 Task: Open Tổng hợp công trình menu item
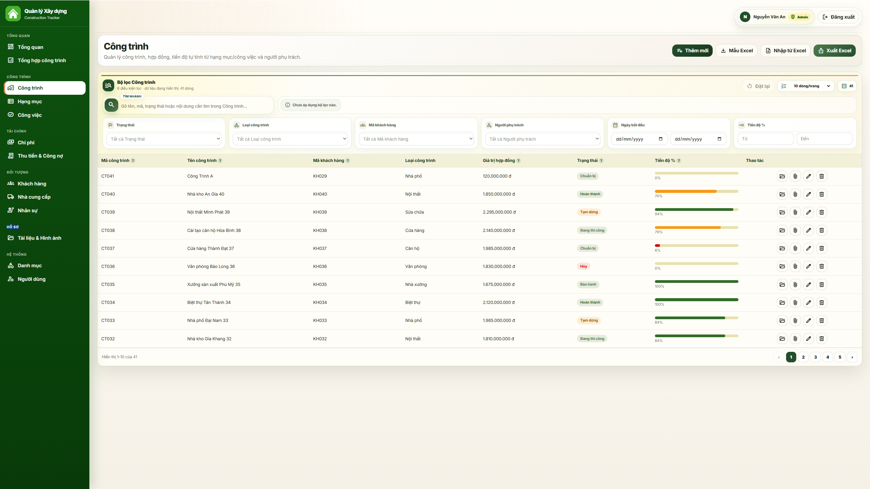45,60
